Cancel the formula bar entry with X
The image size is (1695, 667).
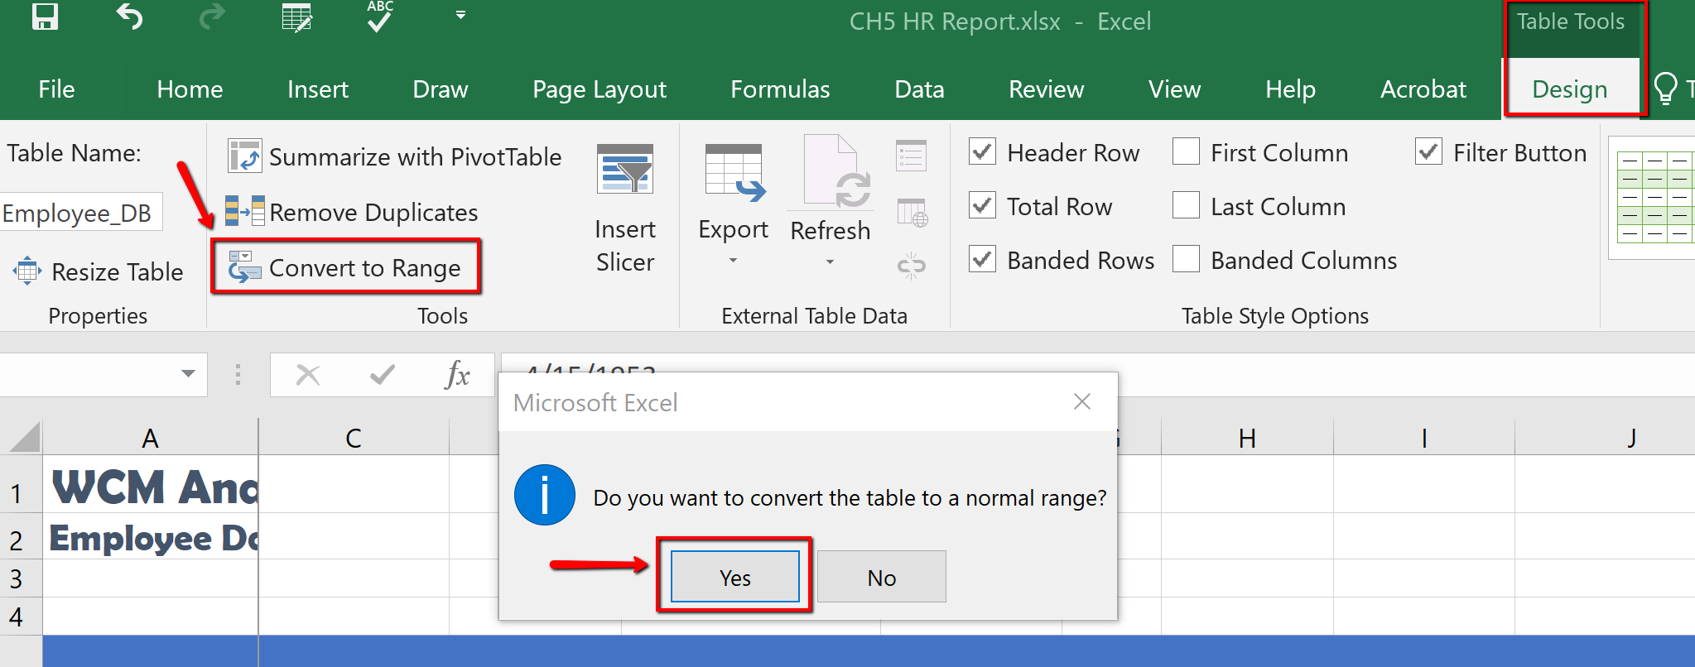click(x=308, y=375)
